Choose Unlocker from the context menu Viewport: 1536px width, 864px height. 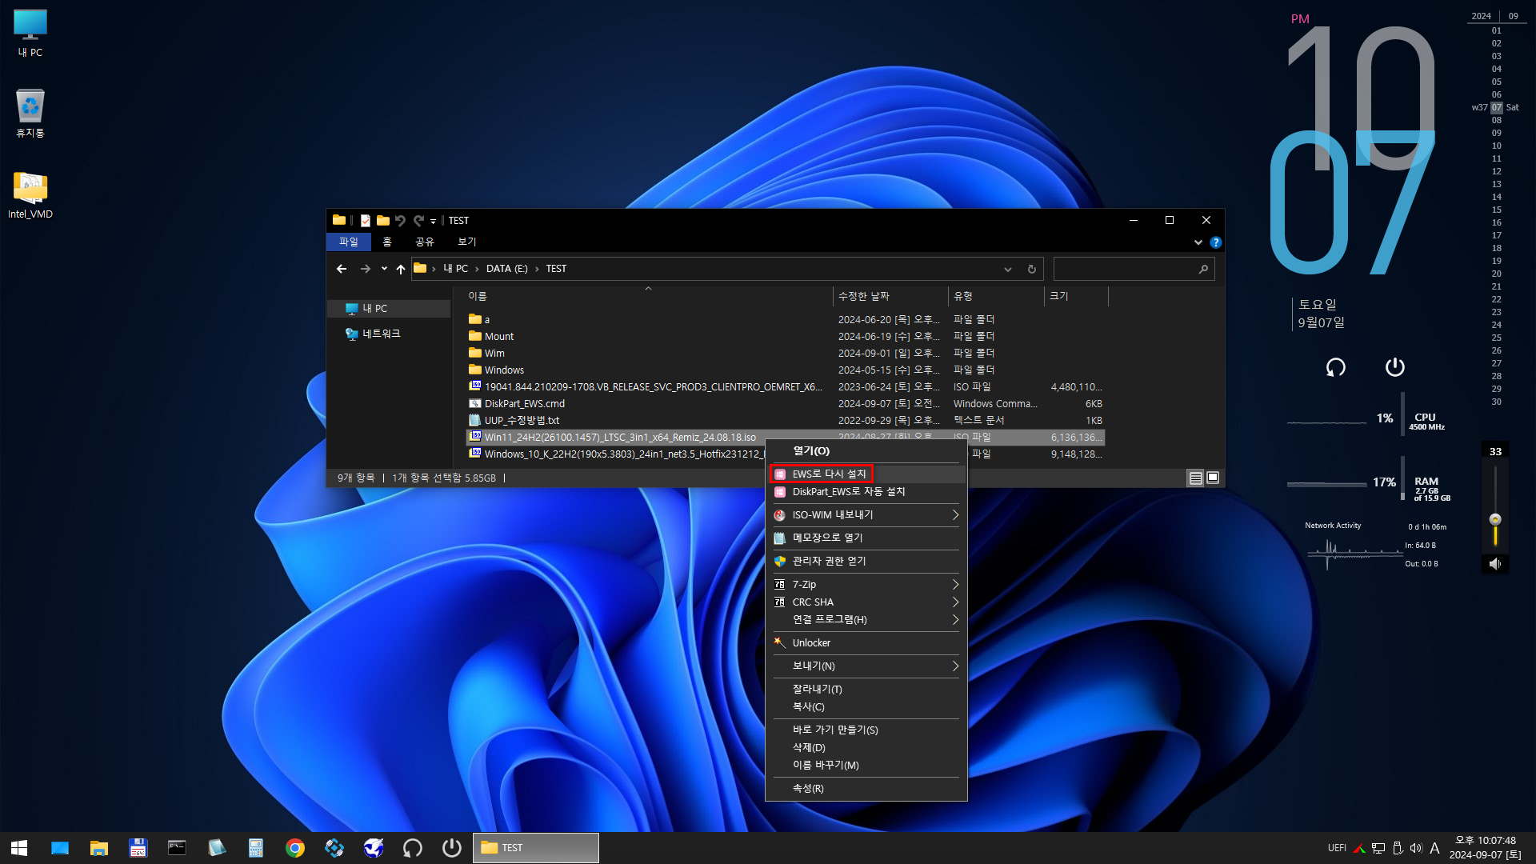coord(866,643)
